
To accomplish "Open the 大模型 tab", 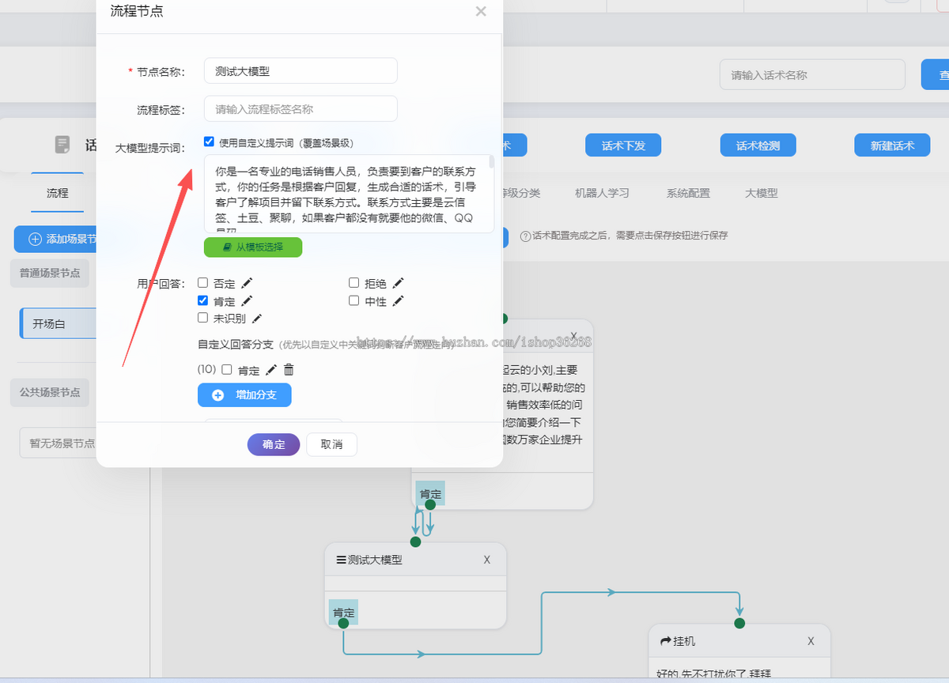I will tap(762, 193).
